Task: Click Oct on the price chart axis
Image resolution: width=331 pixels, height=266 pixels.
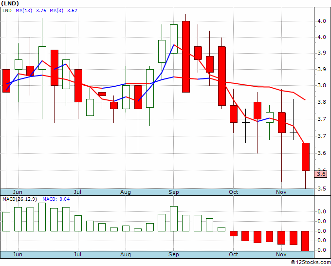Action: 234,192
